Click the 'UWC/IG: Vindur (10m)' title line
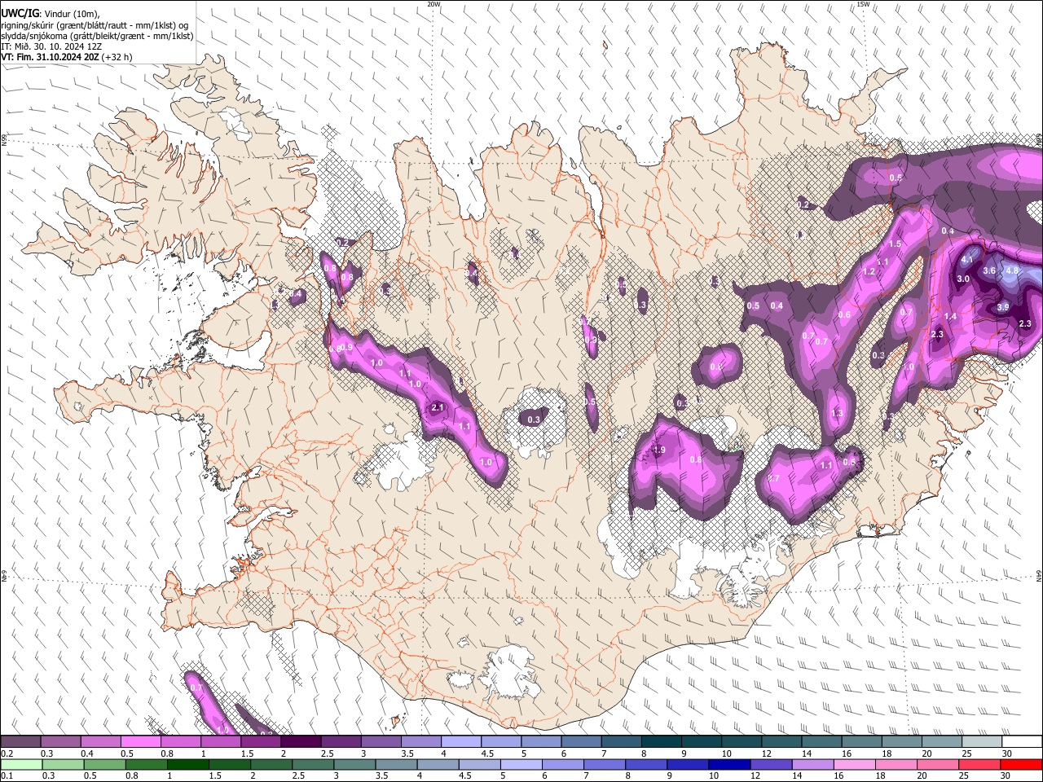Screen dimensions: 1043x782 pyautogui.click(x=51, y=14)
